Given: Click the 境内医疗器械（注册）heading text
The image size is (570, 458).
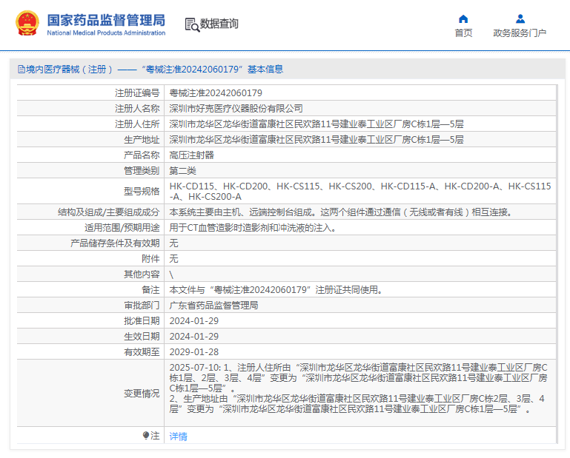Looking at the screenshot, I should (x=69, y=69).
